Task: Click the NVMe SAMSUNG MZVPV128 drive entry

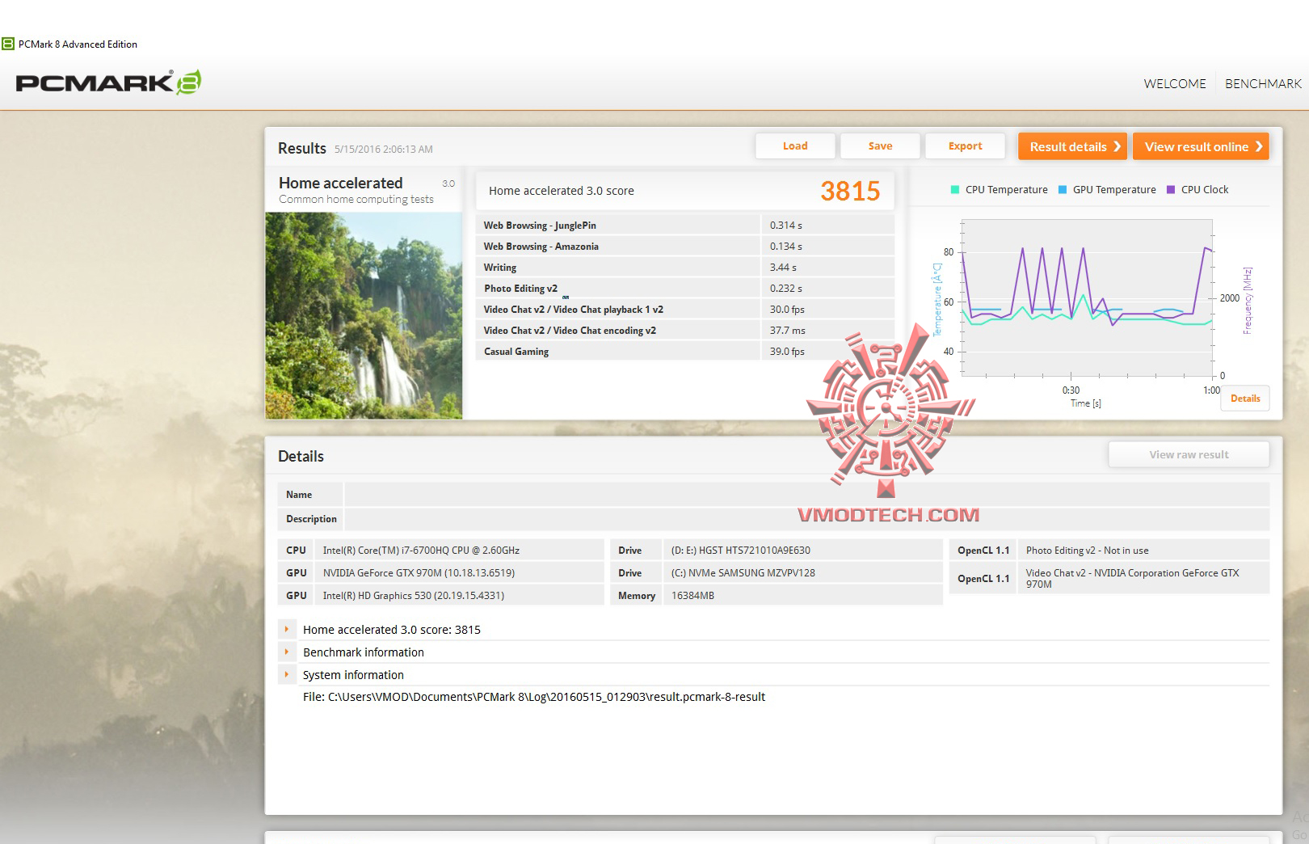Action: [x=743, y=573]
